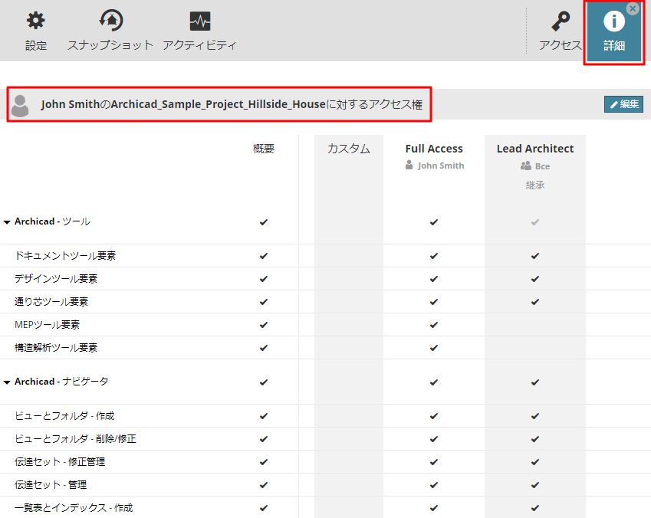Collapse the Archicad - ツール section

coord(7,222)
